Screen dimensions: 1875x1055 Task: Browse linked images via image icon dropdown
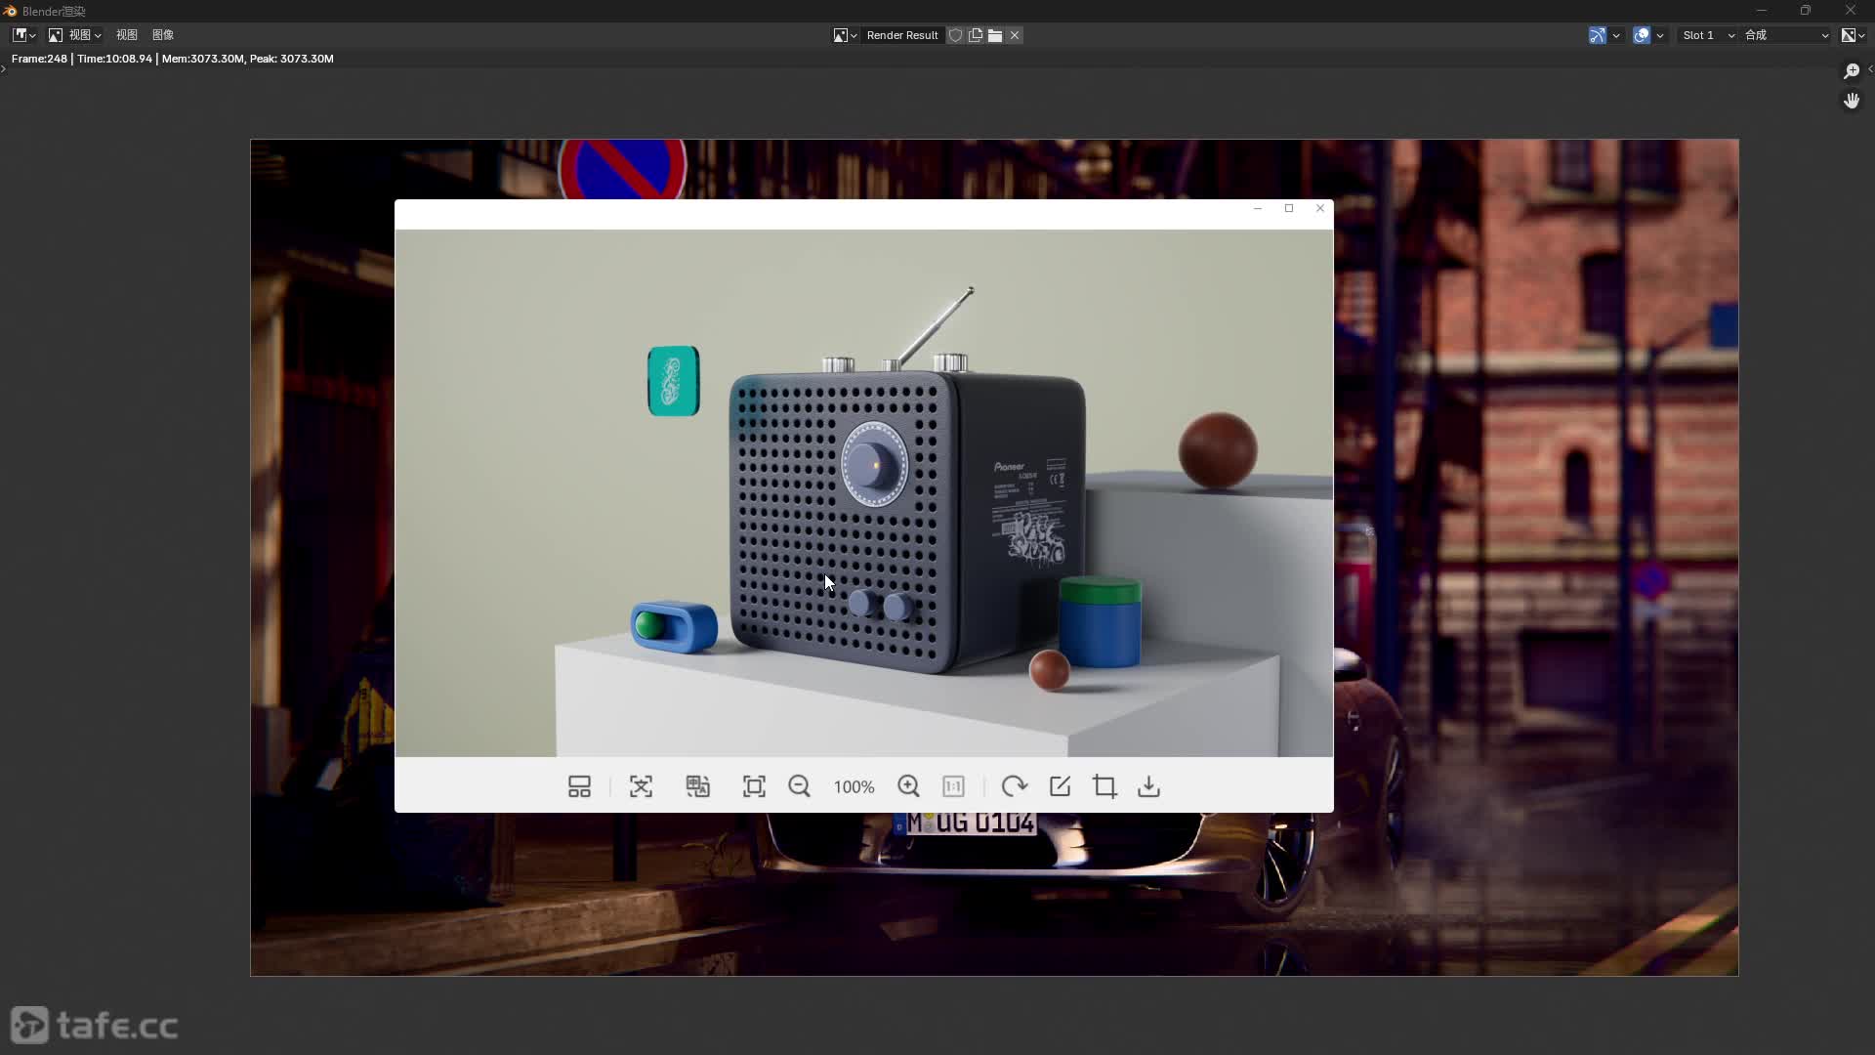click(x=845, y=35)
